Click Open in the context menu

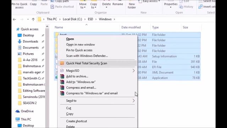70,39
